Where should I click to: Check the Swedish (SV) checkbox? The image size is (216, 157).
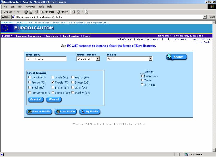(x=73, y=92)
